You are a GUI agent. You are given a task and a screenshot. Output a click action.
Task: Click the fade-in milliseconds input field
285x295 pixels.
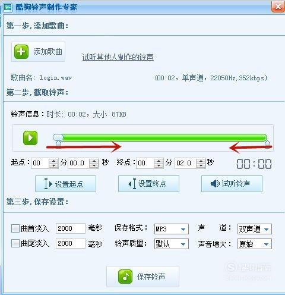point(71,228)
